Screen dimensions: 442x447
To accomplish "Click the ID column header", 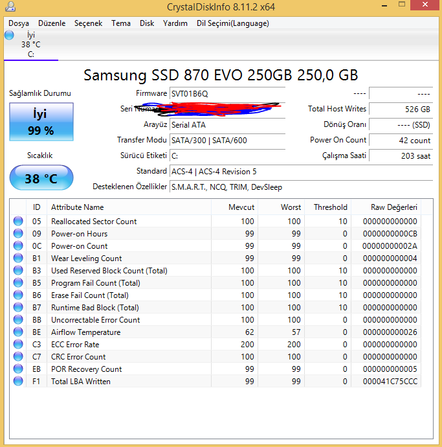I will click(x=36, y=207).
